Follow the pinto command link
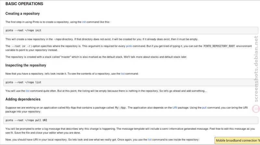This screenshot has height=145, width=260. 129,46
